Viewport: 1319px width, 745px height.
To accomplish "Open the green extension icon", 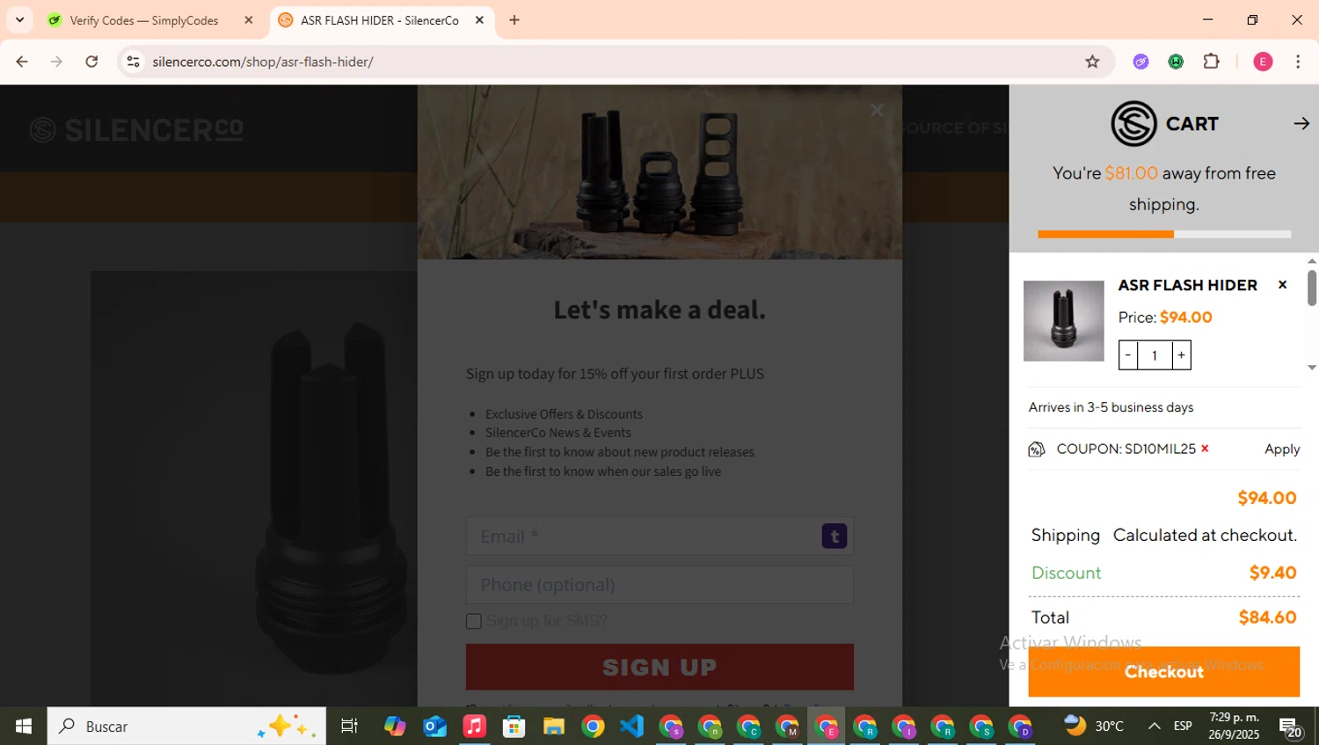I will tap(1176, 62).
